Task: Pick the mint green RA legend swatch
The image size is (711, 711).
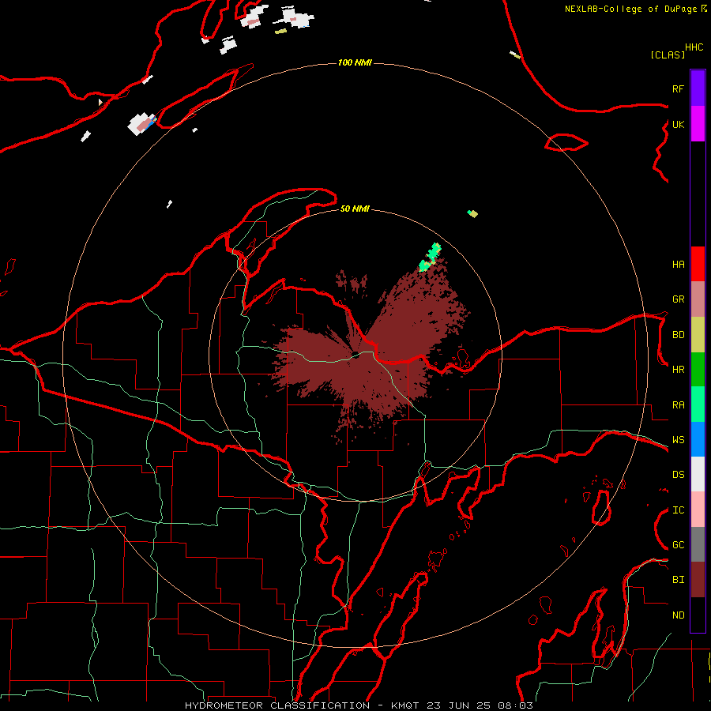Action: (x=698, y=404)
